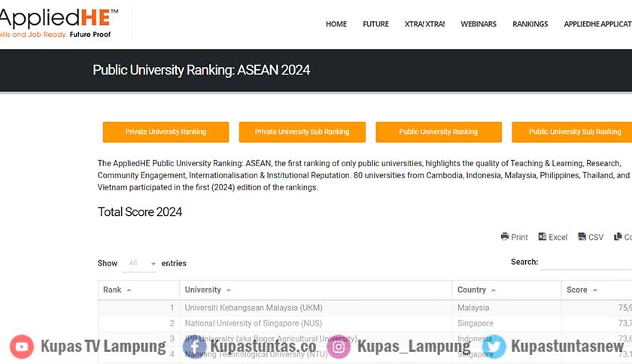
Task: Click the Rank column header text
Action: 112,290
